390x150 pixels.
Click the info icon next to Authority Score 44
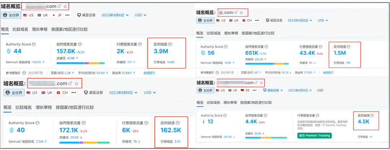pos(34,44)
